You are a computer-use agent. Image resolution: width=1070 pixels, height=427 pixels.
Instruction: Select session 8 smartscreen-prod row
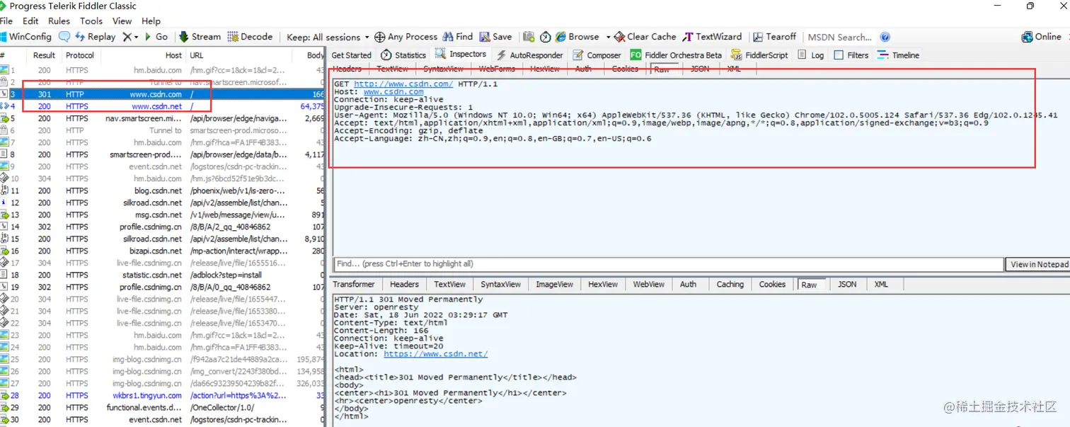(163, 154)
